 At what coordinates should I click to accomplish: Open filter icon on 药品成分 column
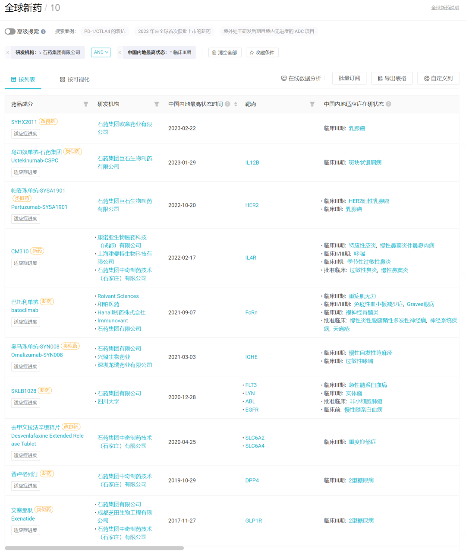coord(86,104)
